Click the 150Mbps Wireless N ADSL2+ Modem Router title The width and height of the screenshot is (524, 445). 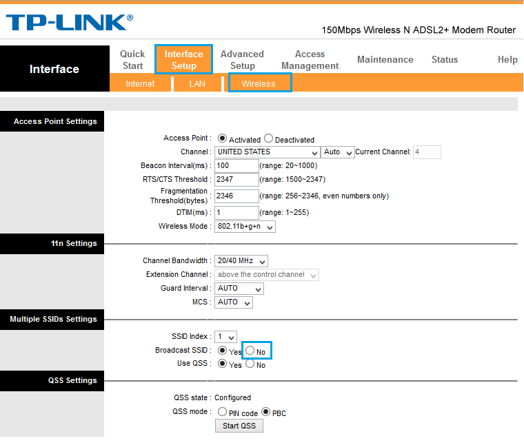(419, 30)
